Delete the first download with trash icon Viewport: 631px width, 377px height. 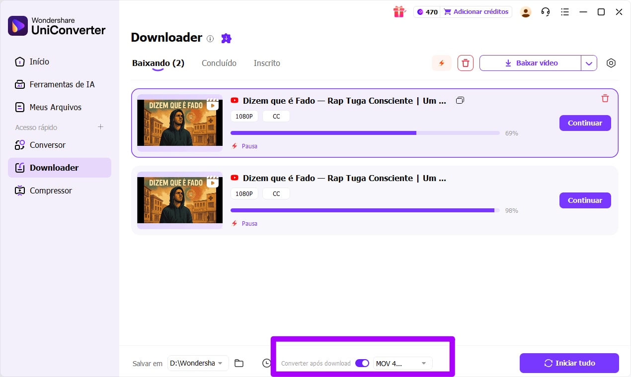click(605, 98)
